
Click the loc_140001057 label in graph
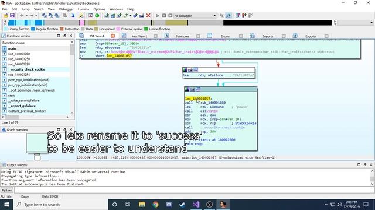tap(198, 99)
